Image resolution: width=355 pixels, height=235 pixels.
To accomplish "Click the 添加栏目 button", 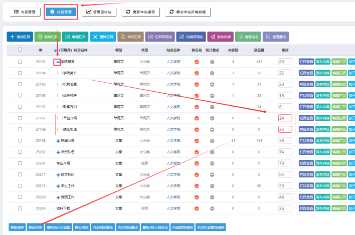I will pyautogui.click(x=20, y=37).
